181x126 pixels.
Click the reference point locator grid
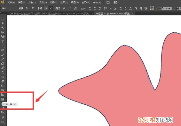tap(152, 8)
